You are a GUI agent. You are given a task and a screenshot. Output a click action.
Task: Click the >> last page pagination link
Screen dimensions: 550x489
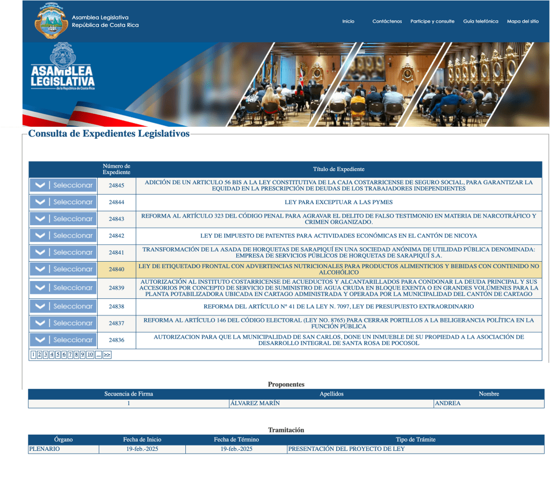(107, 355)
